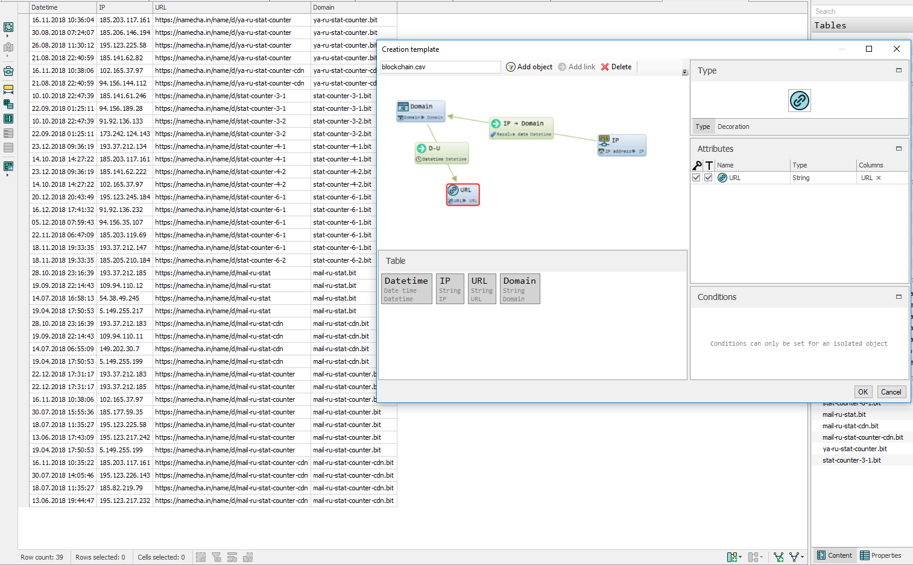
Task: Select the Domain node in the template diagram
Action: click(x=421, y=111)
